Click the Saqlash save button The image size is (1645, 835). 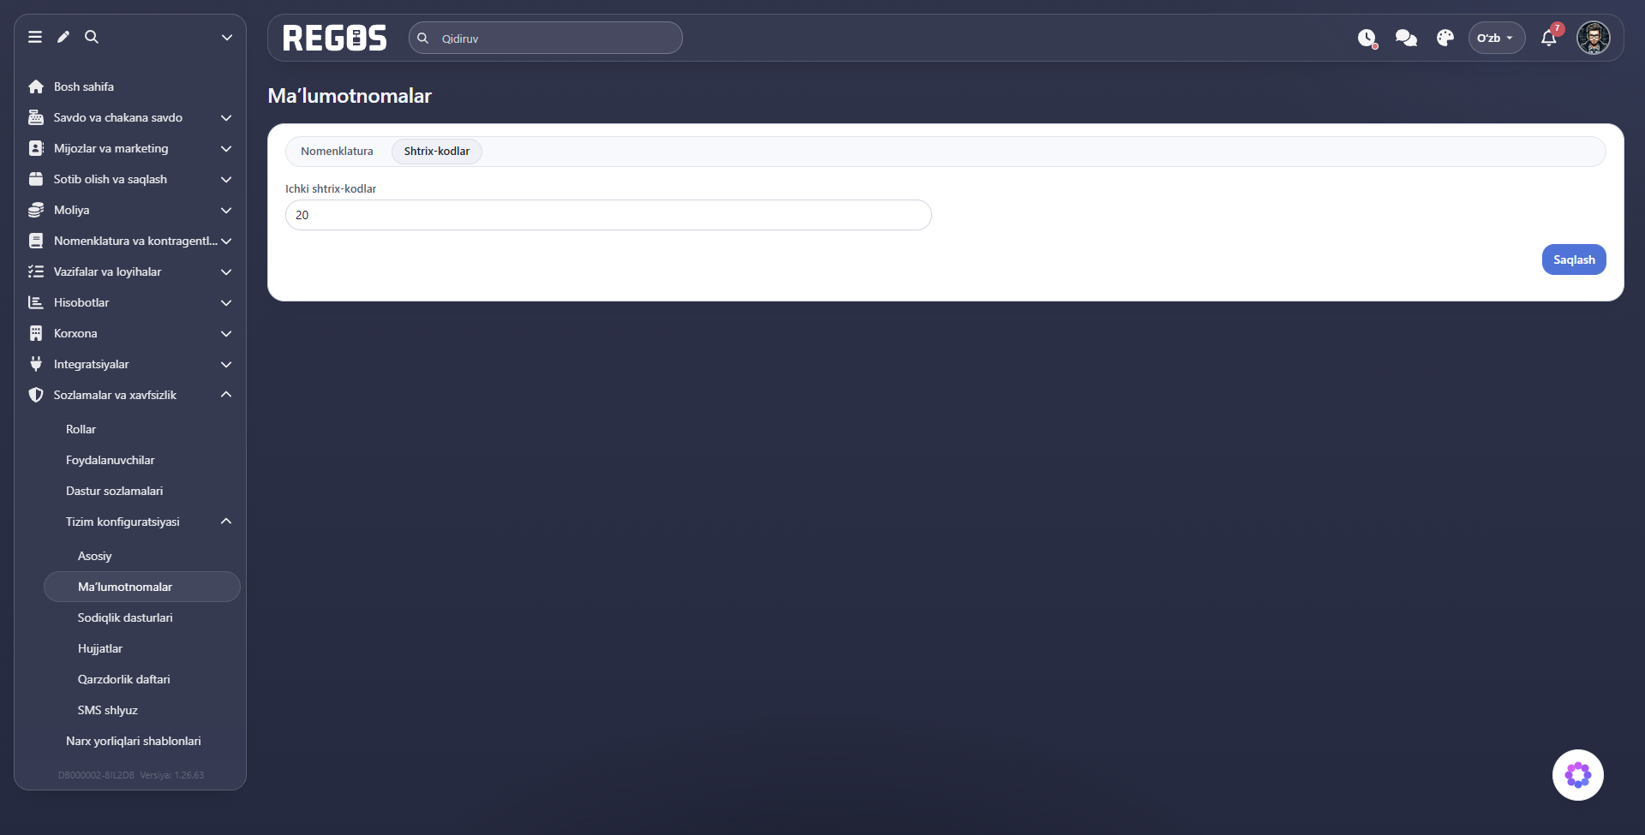click(1574, 259)
